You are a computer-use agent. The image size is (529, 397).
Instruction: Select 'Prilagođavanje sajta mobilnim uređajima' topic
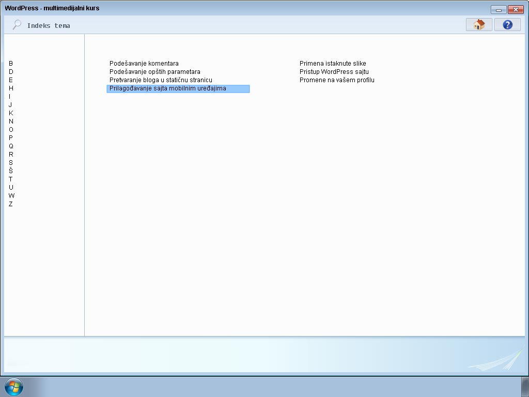coord(168,88)
